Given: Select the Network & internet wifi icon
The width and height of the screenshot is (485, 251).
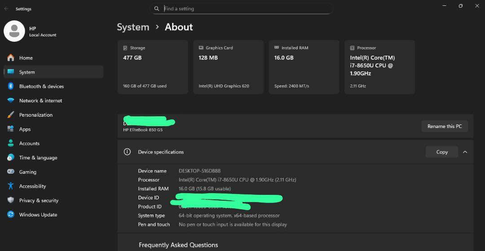Looking at the screenshot, I should (x=11, y=101).
